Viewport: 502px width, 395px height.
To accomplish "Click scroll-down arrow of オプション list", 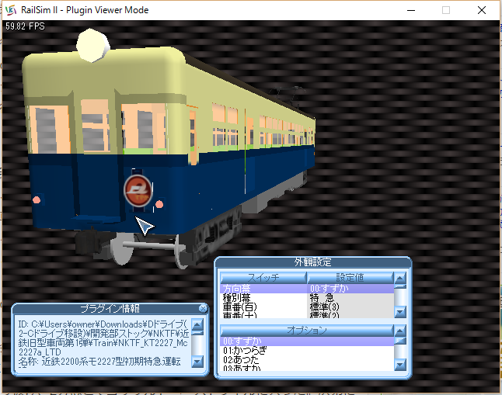I will [400, 365].
